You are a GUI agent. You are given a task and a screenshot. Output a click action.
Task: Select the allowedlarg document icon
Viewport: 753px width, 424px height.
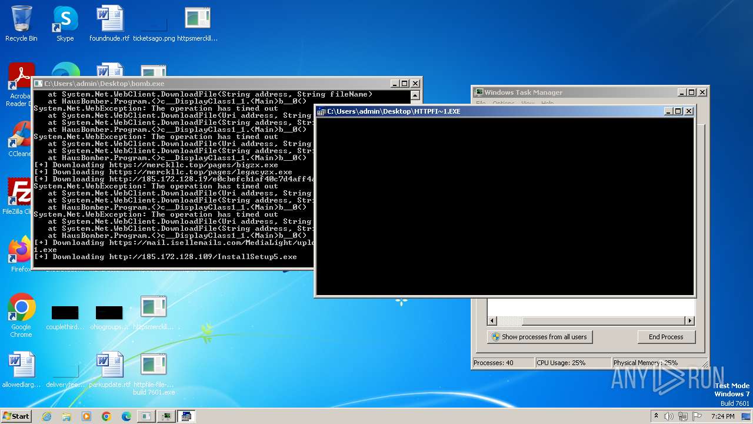click(x=21, y=370)
